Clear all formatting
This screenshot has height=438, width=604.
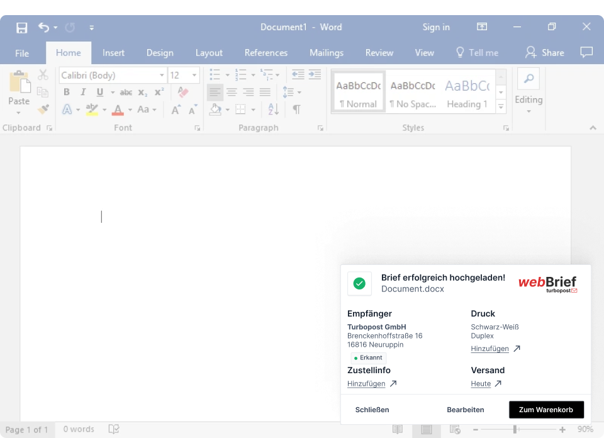183,92
